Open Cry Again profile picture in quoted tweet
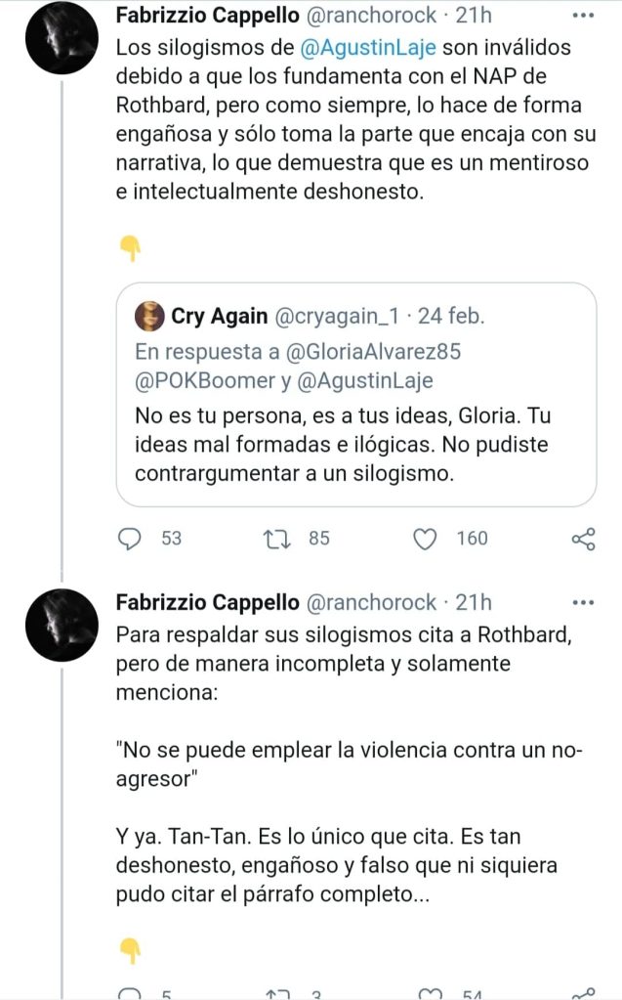This screenshot has height=1000, width=622. click(149, 317)
